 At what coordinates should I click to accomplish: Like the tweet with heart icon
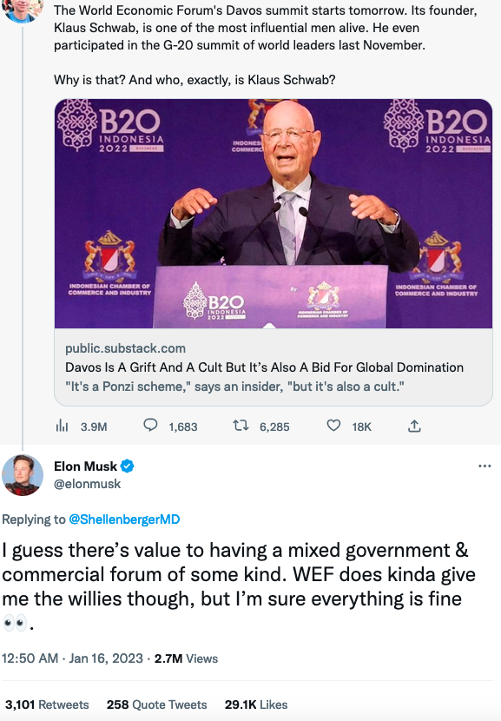(x=333, y=426)
